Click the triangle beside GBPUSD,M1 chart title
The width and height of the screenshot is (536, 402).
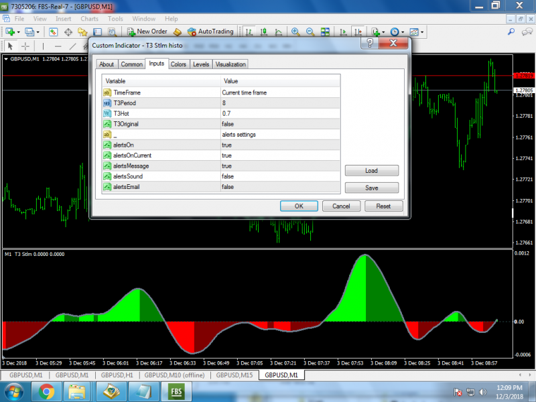(6, 59)
